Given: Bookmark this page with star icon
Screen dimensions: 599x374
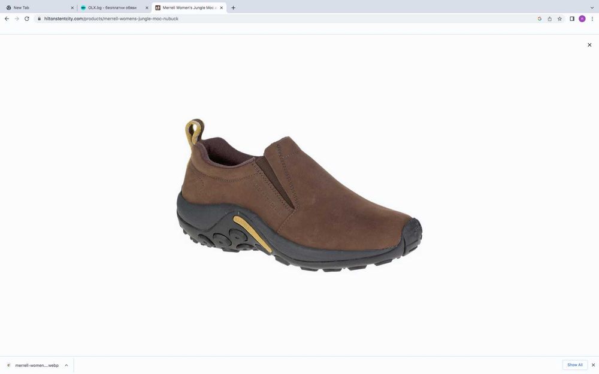Looking at the screenshot, I should 559,19.
